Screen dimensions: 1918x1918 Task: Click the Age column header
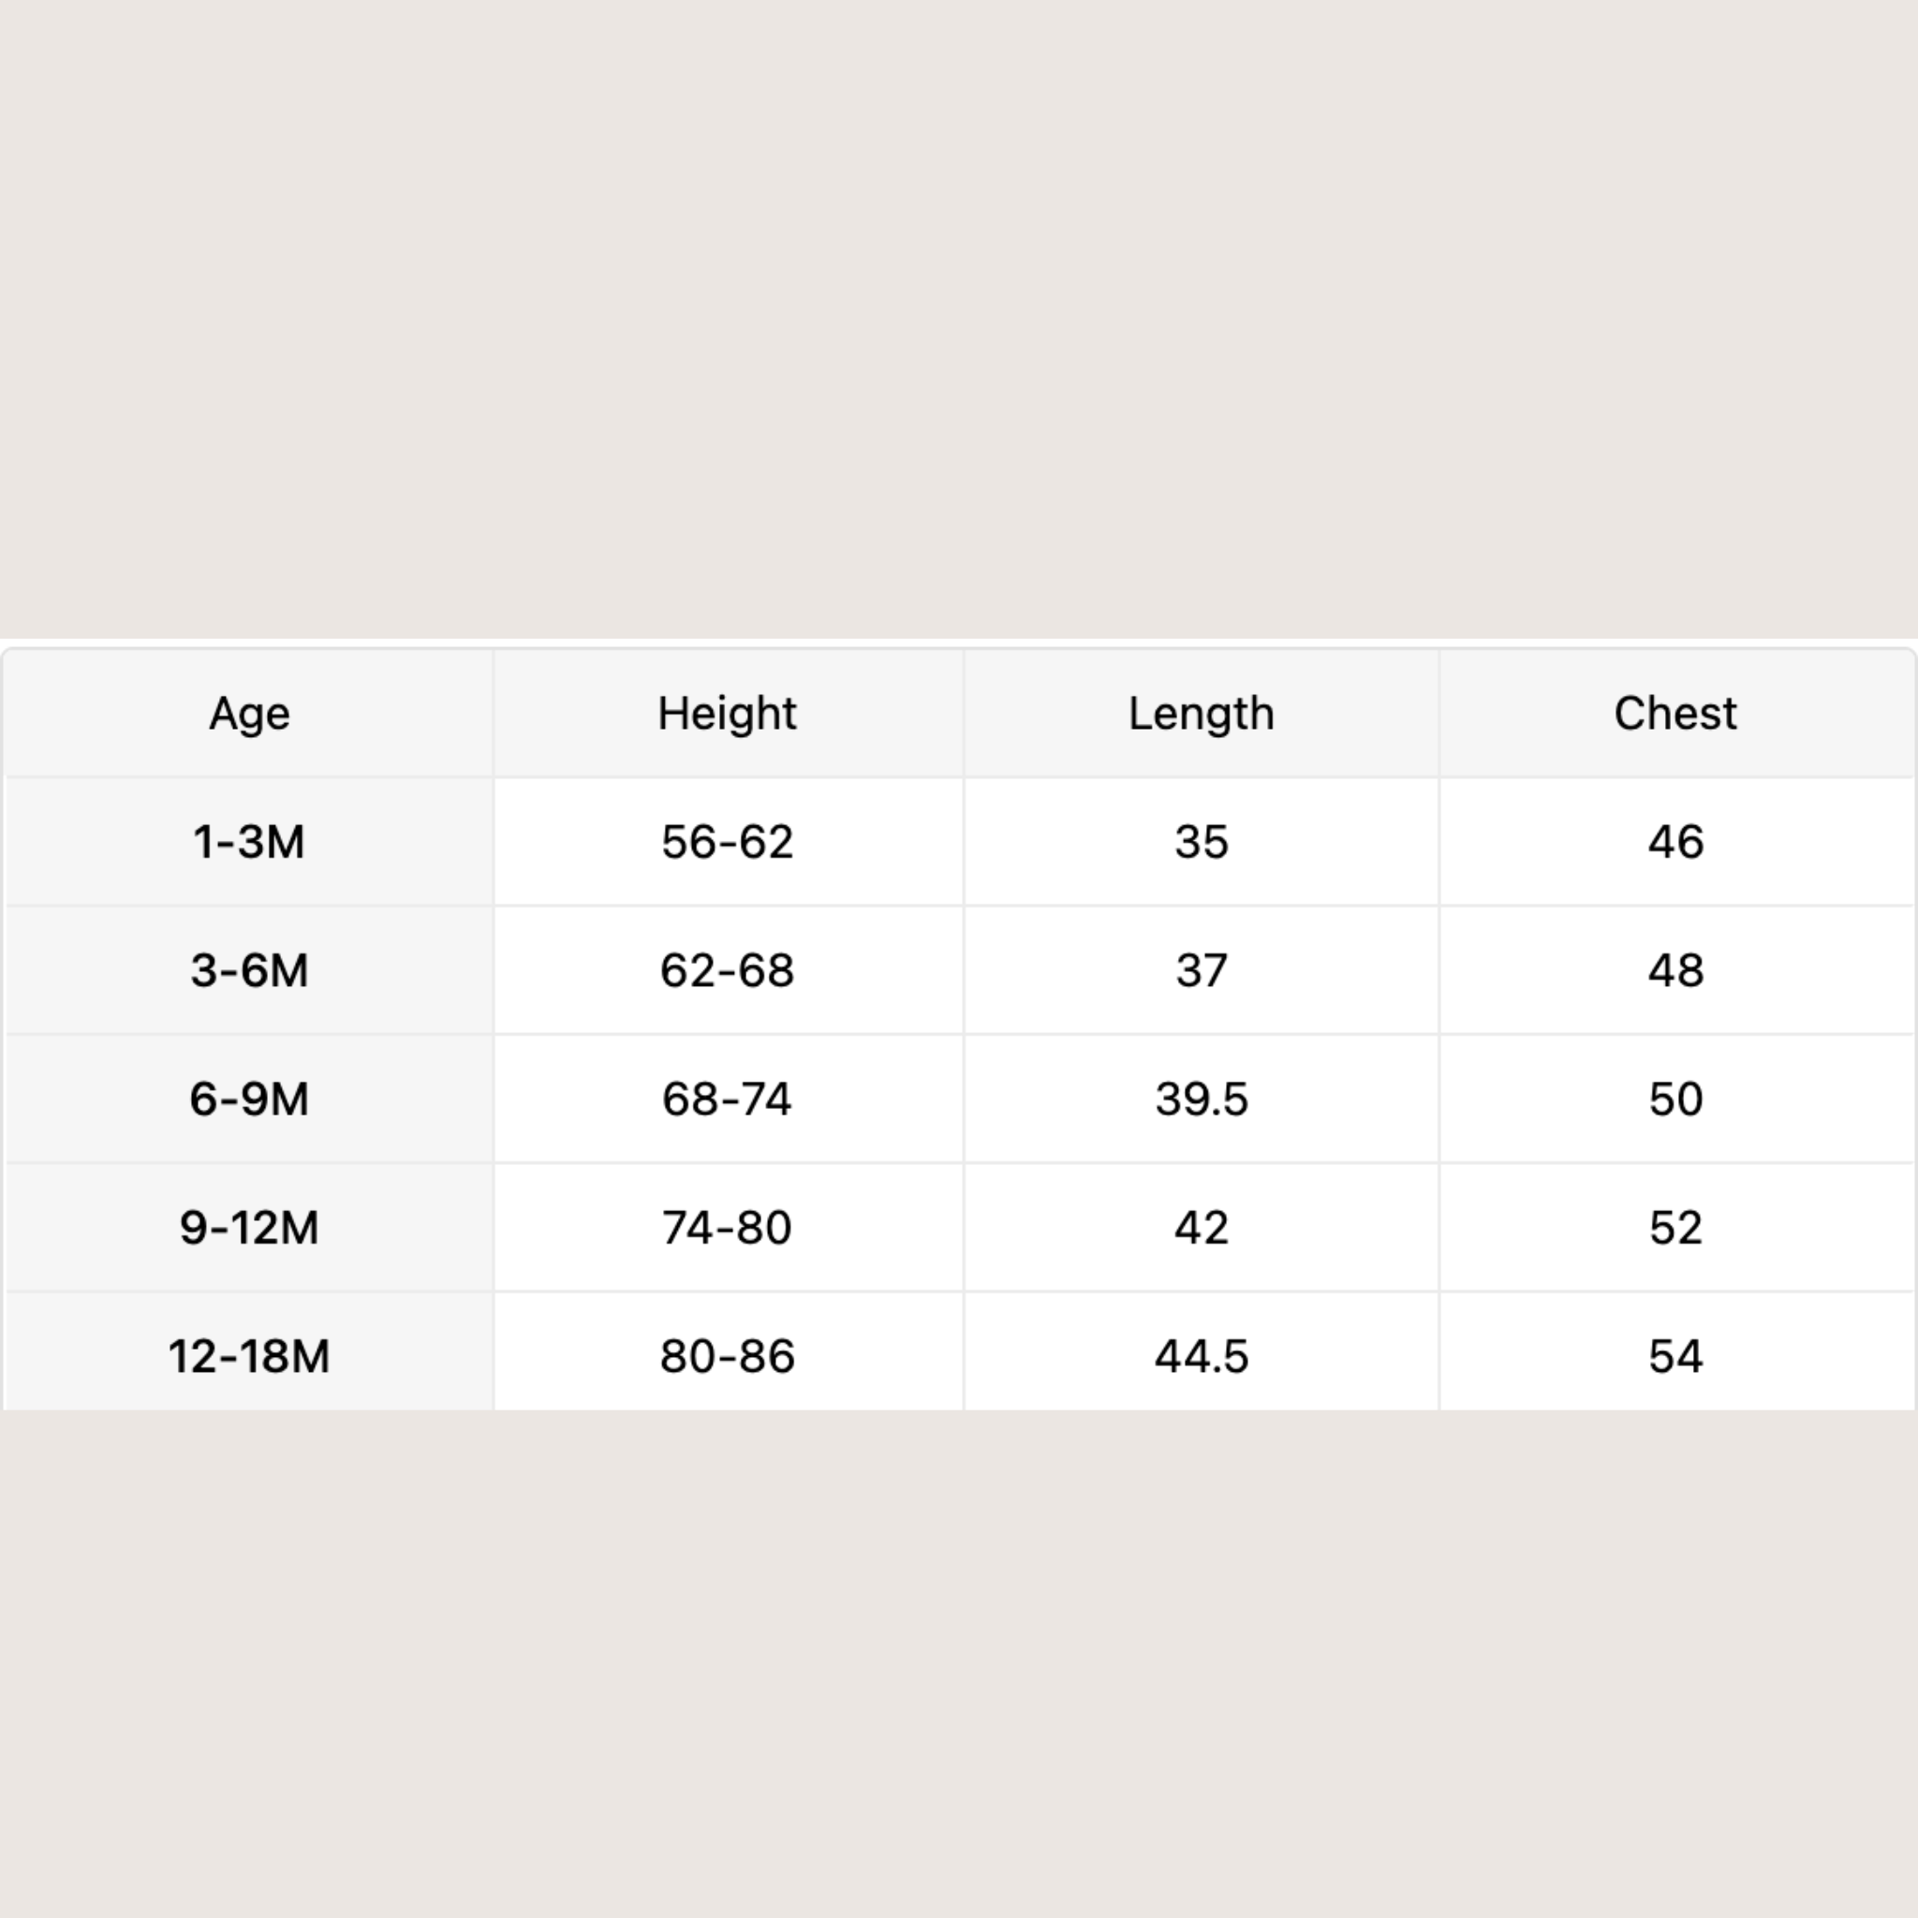pyautogui.click(x=249, y=714)
